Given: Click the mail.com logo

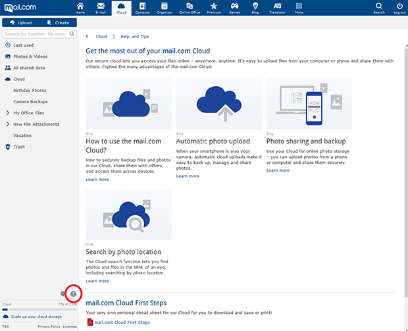Looking at the screenshot, I should click(20, 7).
